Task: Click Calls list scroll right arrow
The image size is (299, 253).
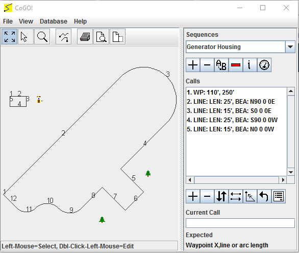Action: (283, 180)
